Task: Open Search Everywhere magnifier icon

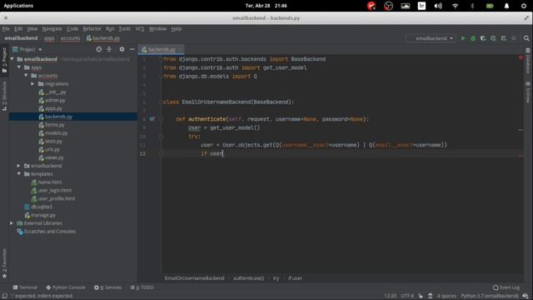Action: [x=526, y=38]
